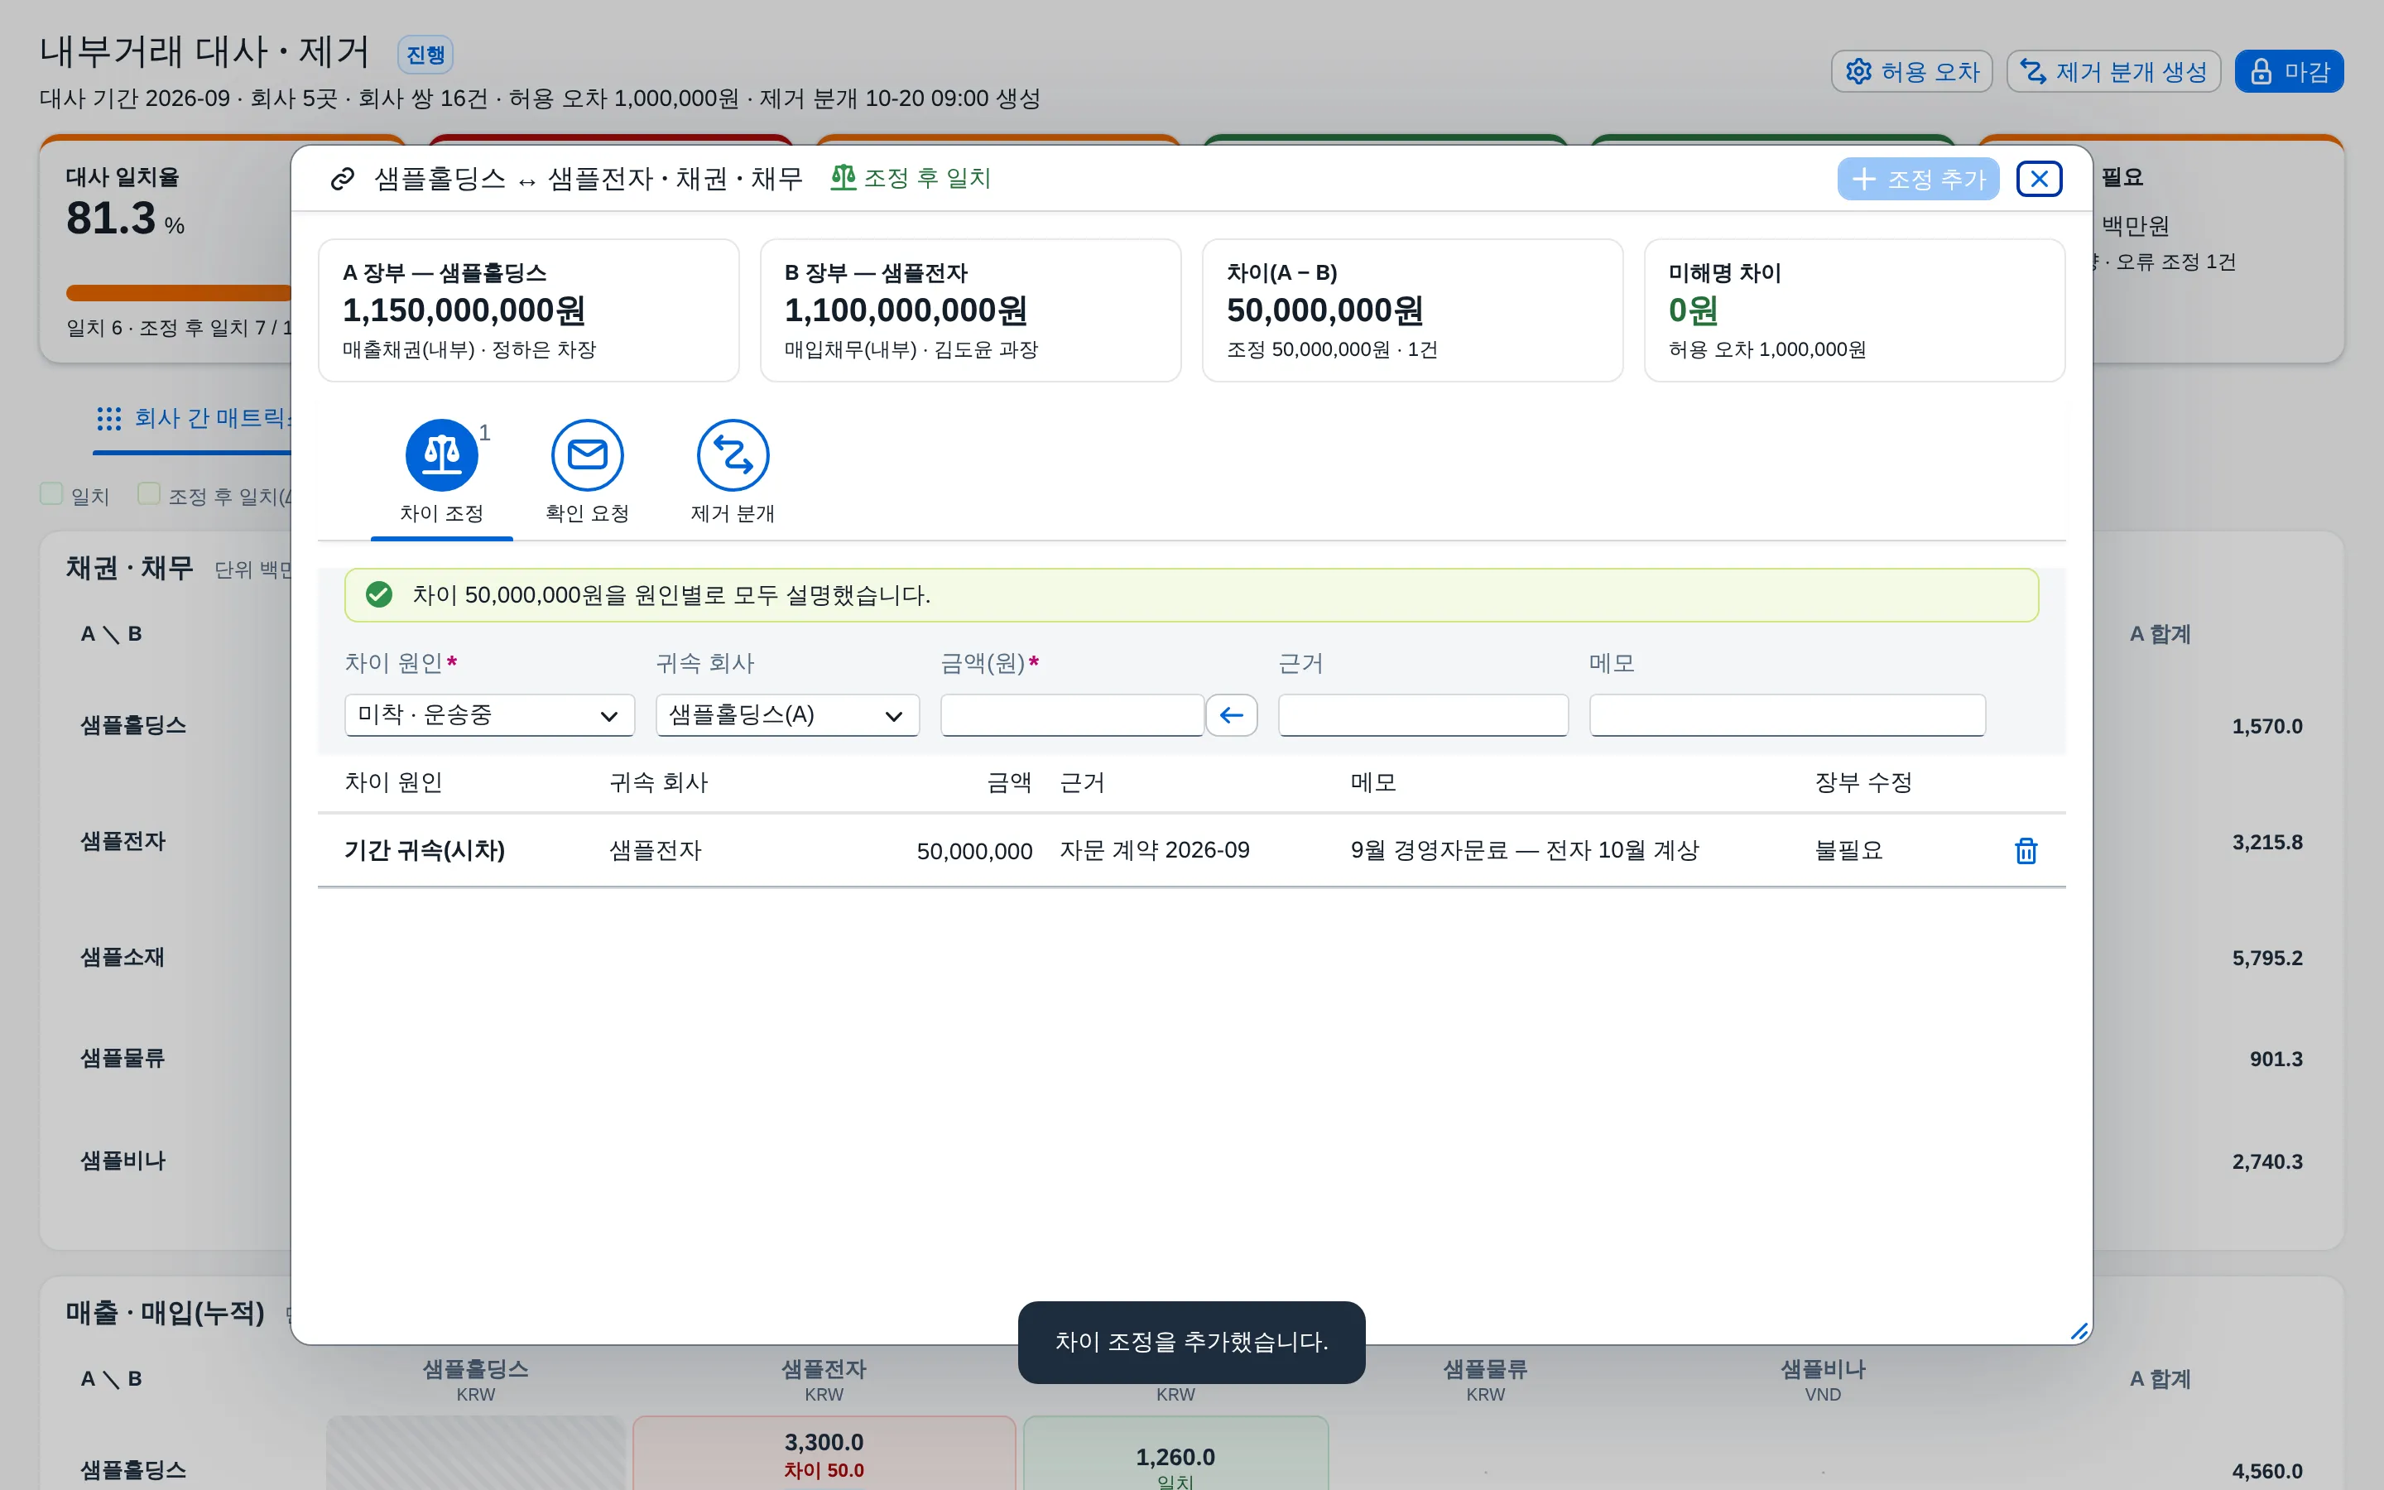Click the arrows icon in 제거 분개 생성
2384x1490 pixels.
2032,72
